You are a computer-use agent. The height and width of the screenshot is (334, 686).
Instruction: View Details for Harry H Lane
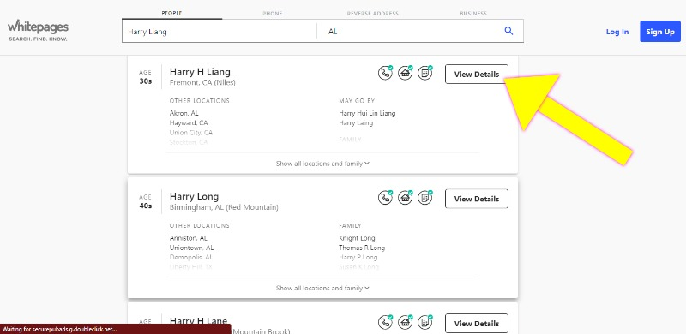tap(477, 324)
